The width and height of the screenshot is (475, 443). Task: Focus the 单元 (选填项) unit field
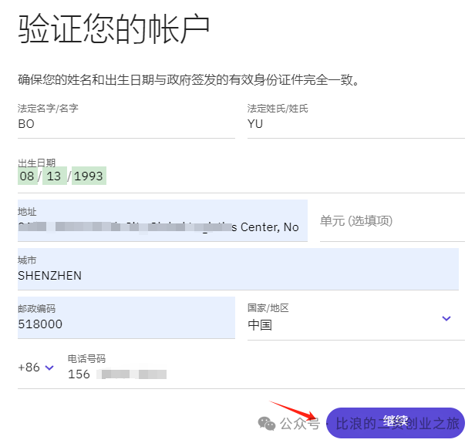pyautogui.click(x=392, y=221)
